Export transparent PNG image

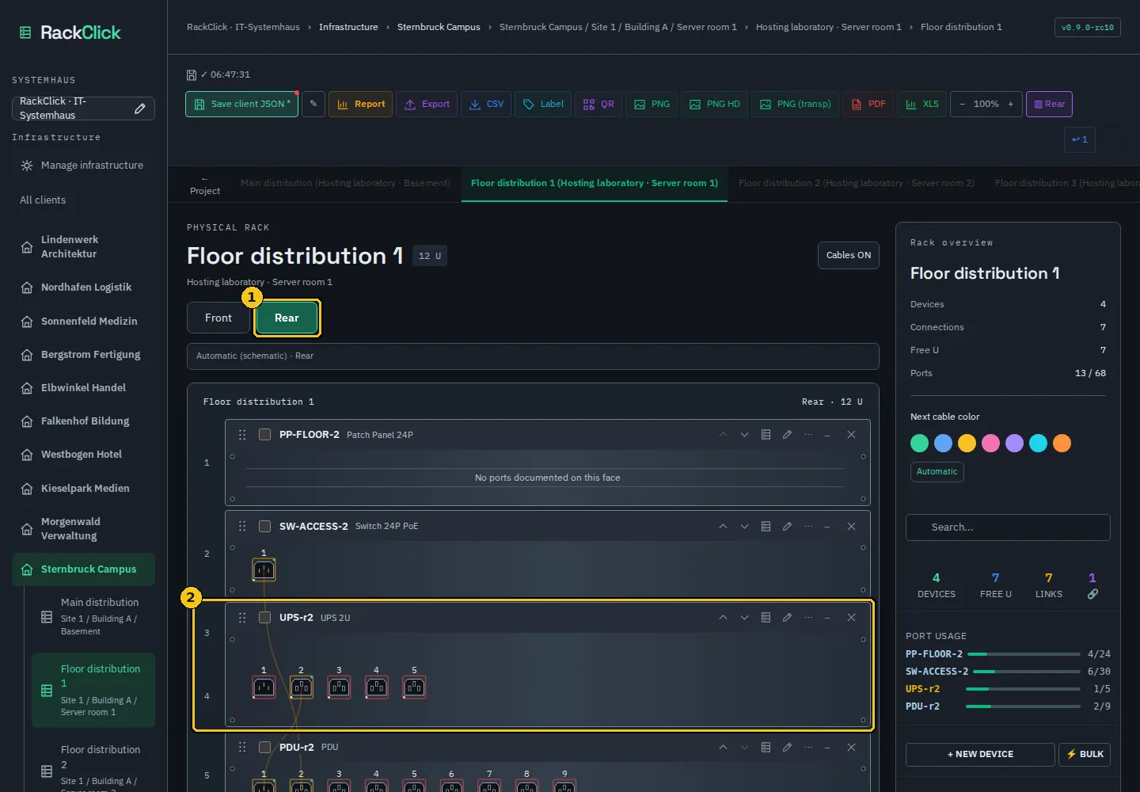(796, 104)
